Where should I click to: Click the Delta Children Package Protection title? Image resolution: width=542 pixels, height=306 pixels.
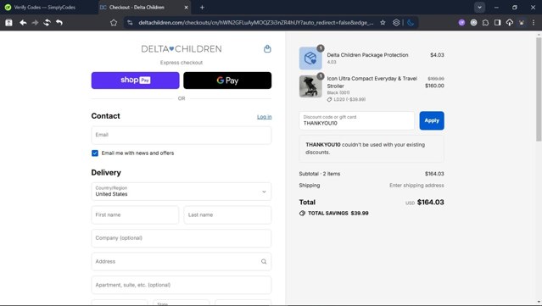point(367,55)
